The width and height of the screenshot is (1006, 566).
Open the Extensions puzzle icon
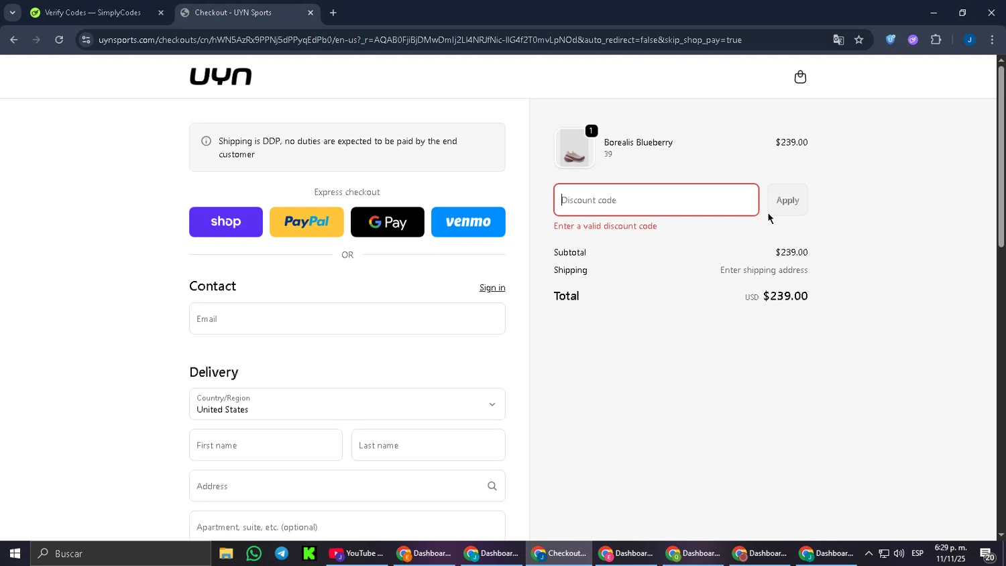[936, 40]
